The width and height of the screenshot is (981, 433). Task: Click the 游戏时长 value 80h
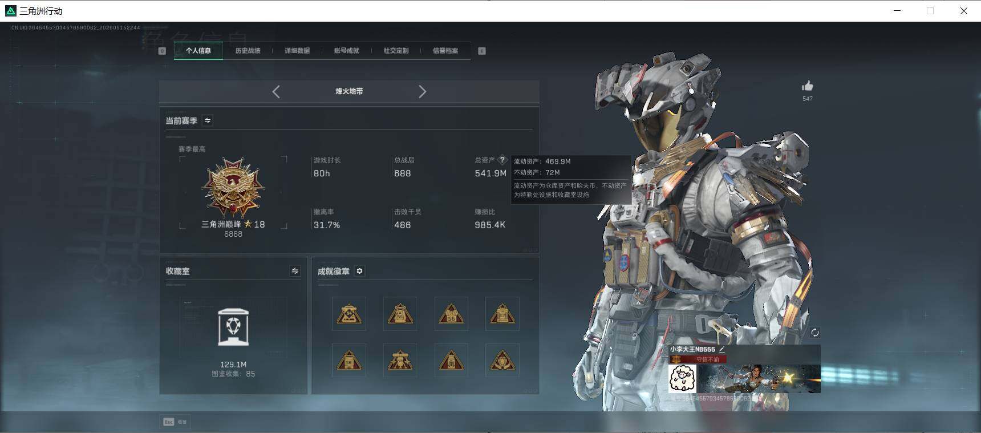pyautogui.click(x=322, y=173)
